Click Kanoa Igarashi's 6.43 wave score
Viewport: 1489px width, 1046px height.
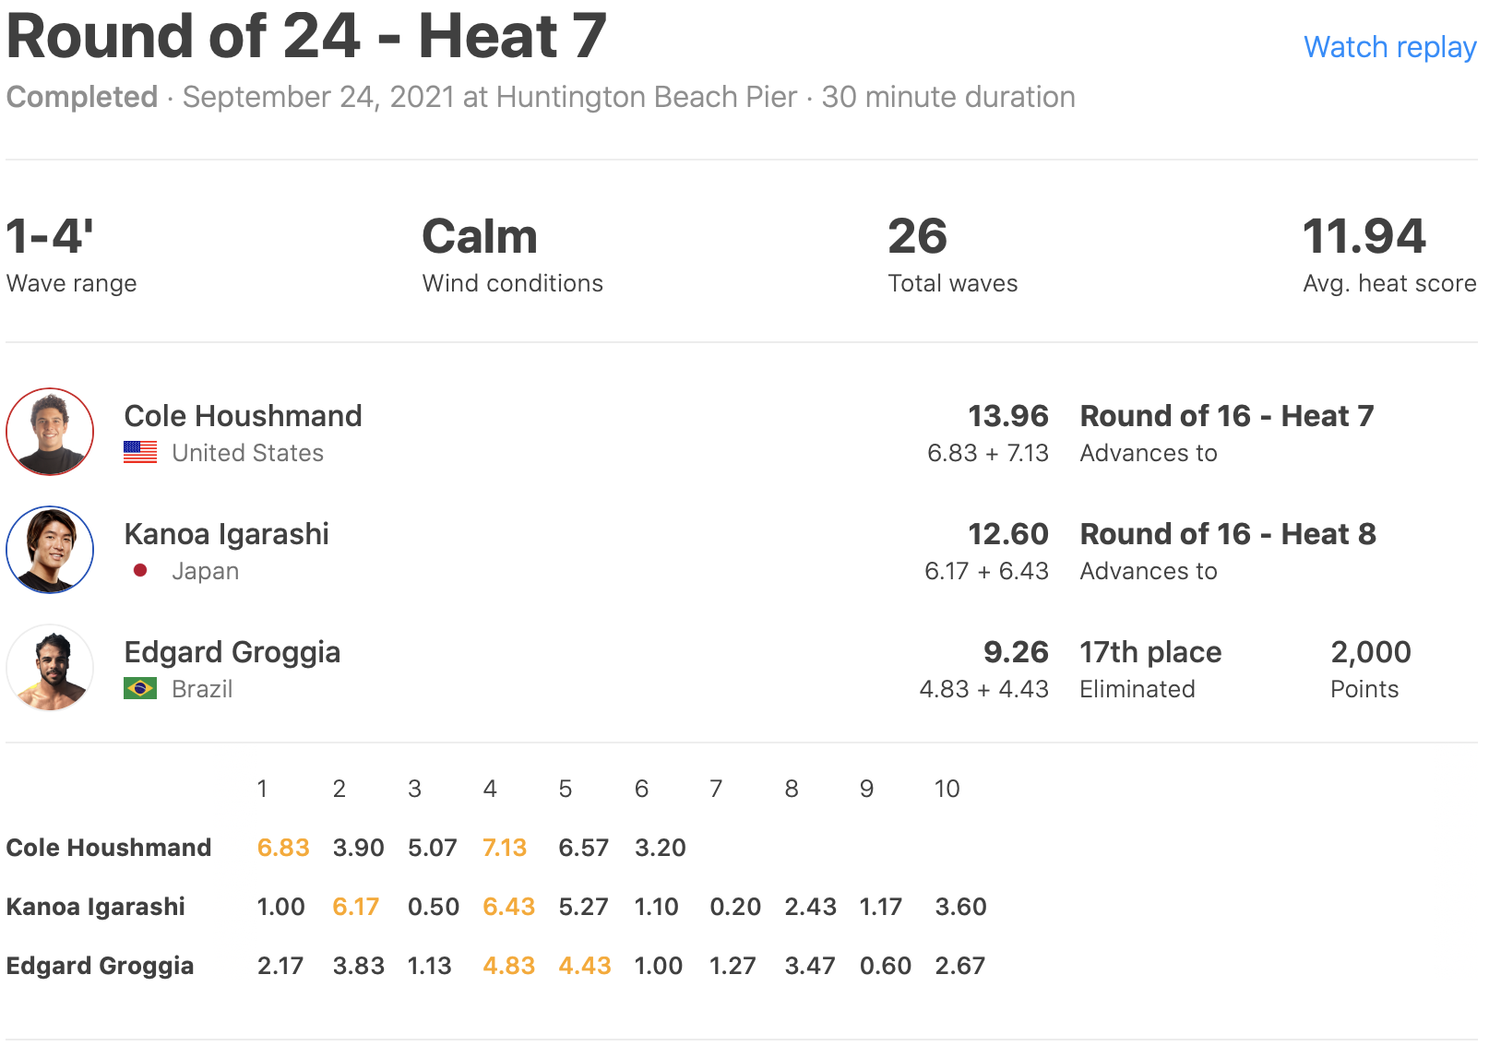point(508,907)
